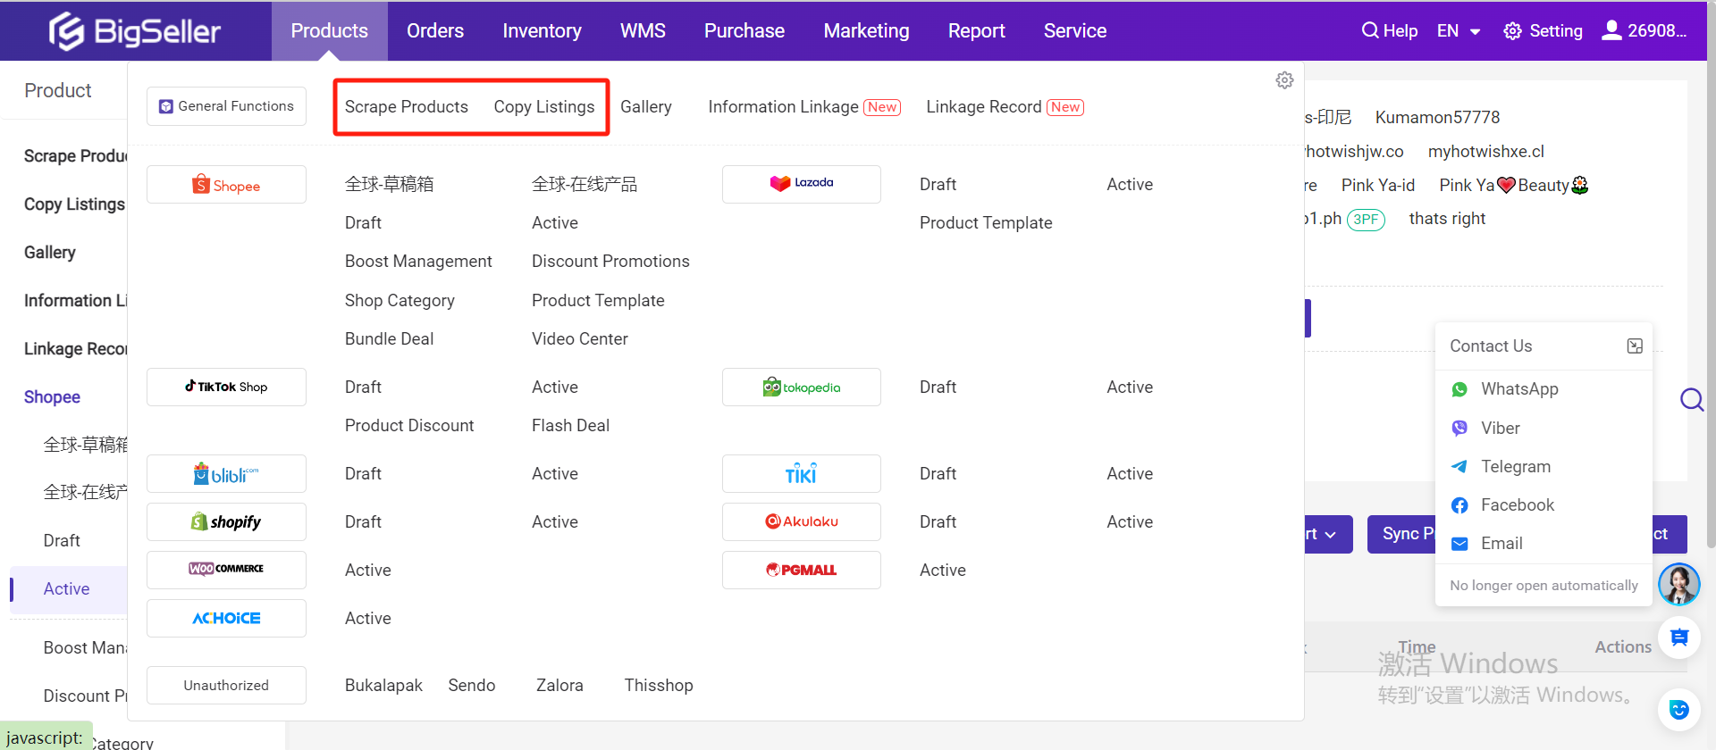Open the Marketing menu
This screenshot has width=1716, height=750.
coord(866,31)
